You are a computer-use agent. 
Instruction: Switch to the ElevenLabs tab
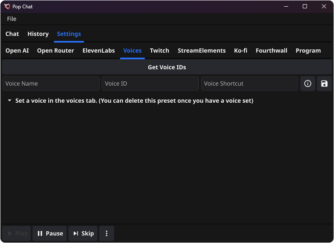point(98,51)
